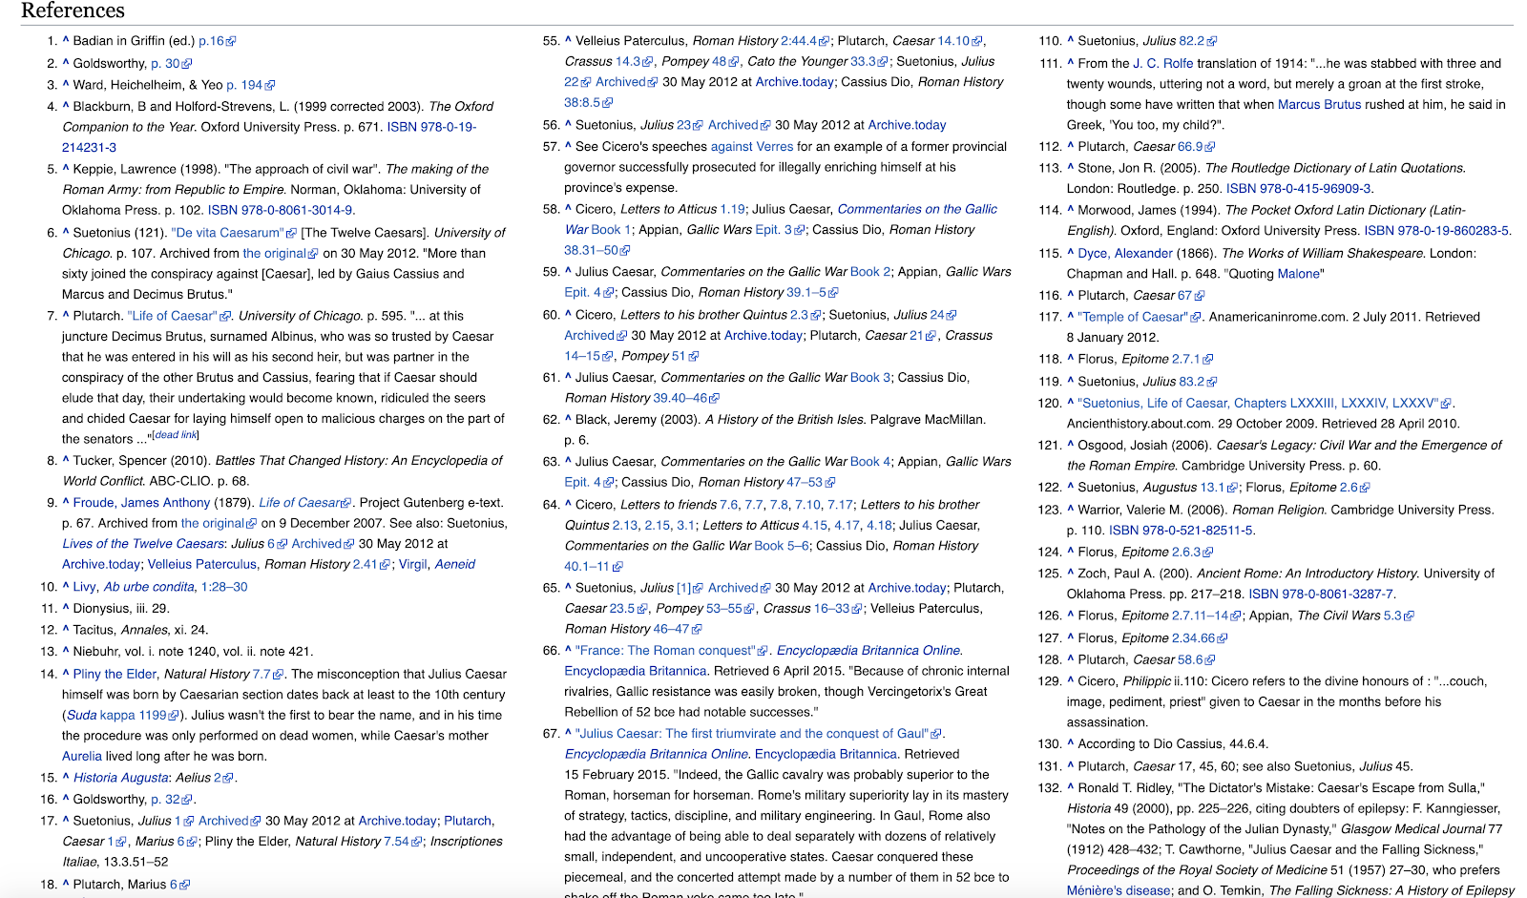The image size is (1527, 898).
Task: Open Marcus Brutus link
Action: pyautogui.click(x=1320, y=105)
